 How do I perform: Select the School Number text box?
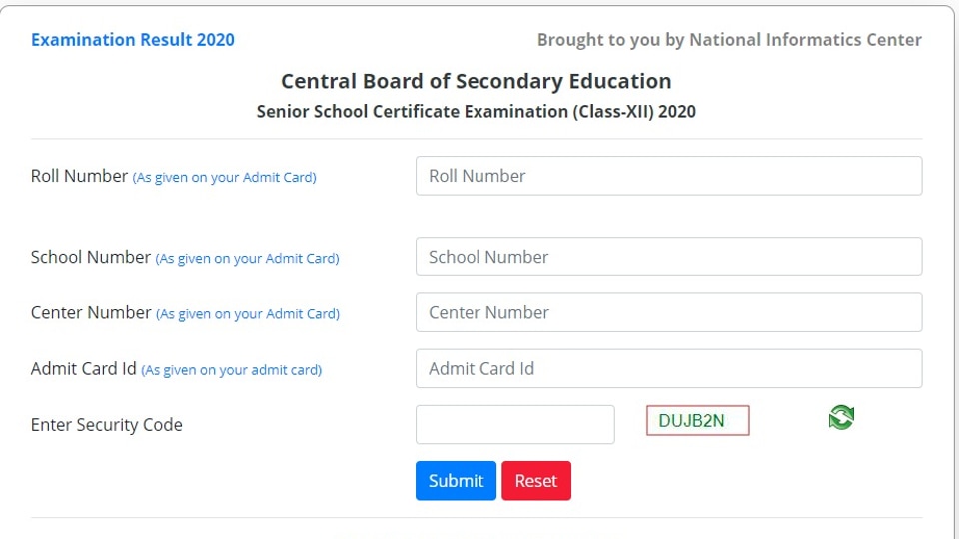click(668, 257)
